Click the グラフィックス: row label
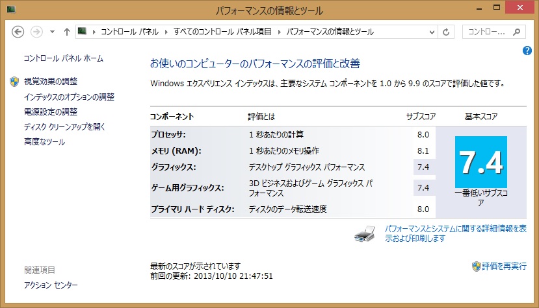 point(174,167)
